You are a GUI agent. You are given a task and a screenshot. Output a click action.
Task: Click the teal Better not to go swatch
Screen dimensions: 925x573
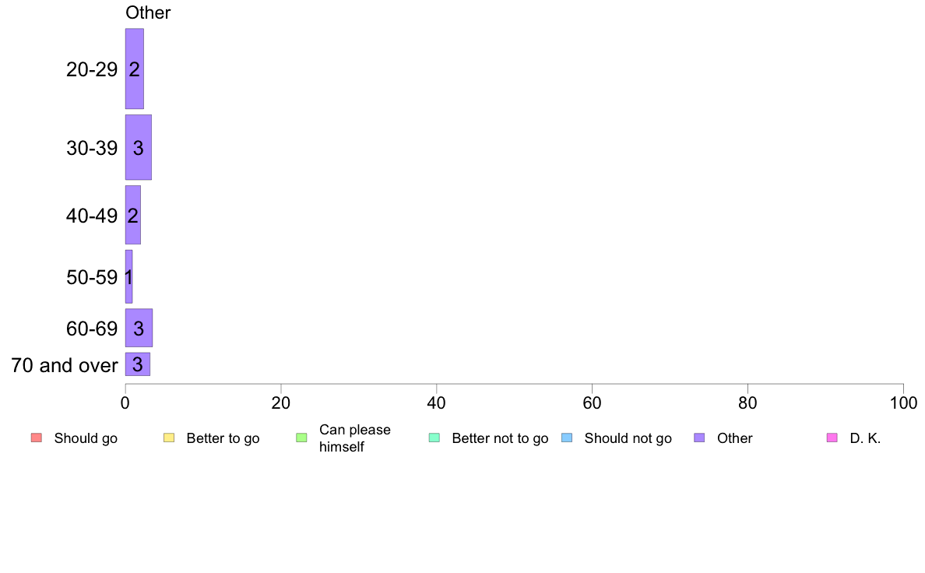tap(434, 438)
